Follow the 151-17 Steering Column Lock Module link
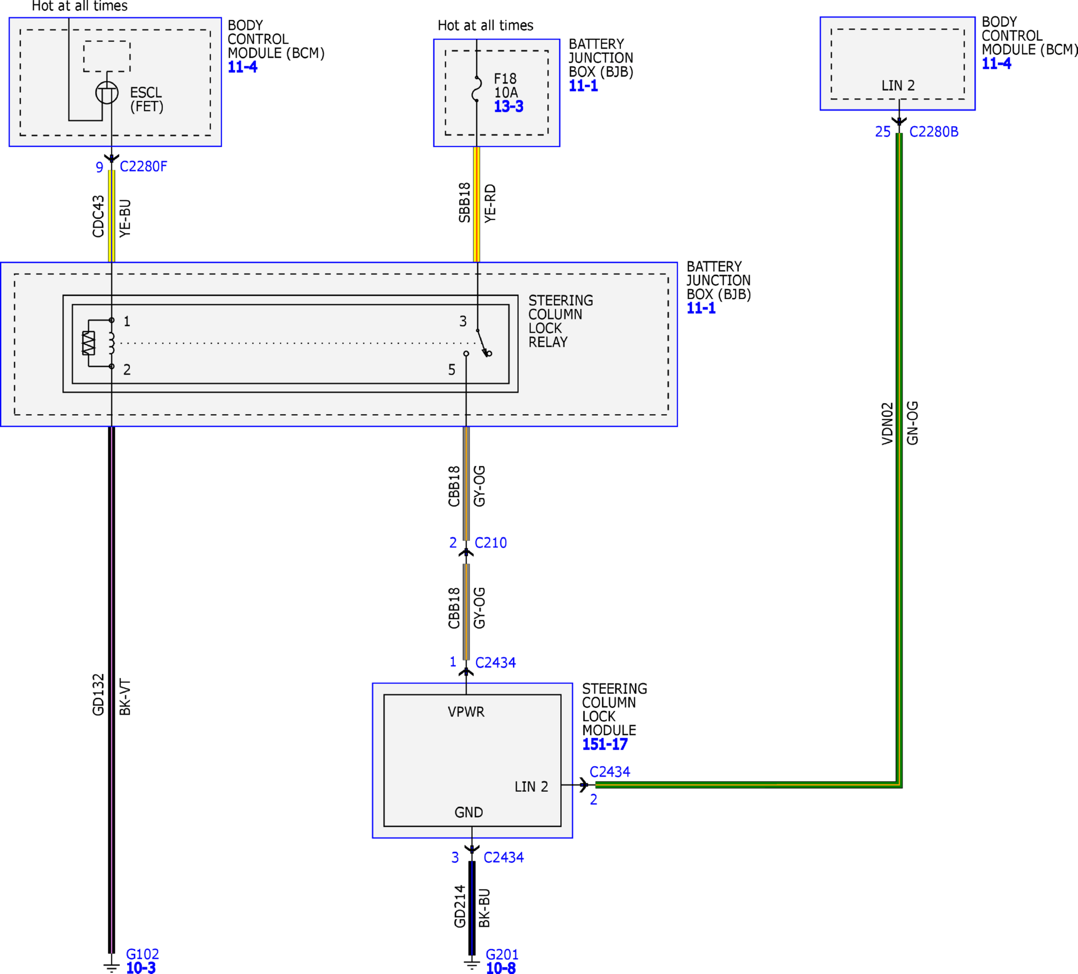Screen dimensions: 1078x974 pyautogui.click(x=605, y=744)
